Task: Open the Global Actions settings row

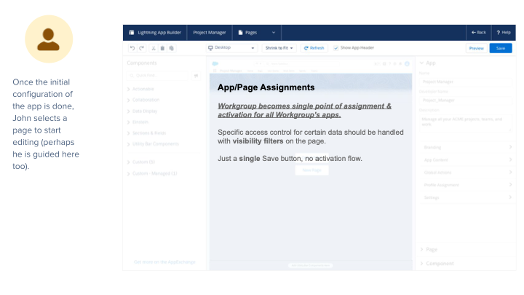Action: (x=467, y=173)
